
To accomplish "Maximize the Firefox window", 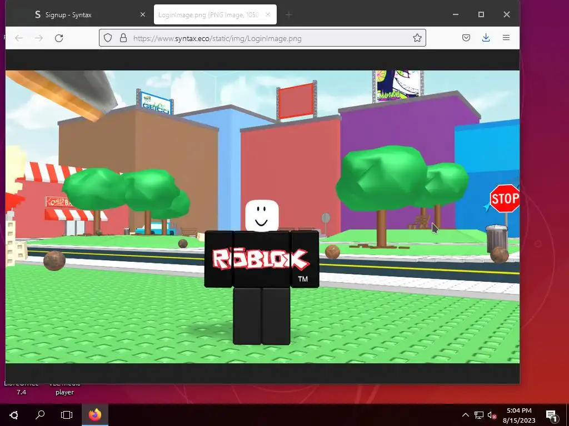I will tap(481, 14).
